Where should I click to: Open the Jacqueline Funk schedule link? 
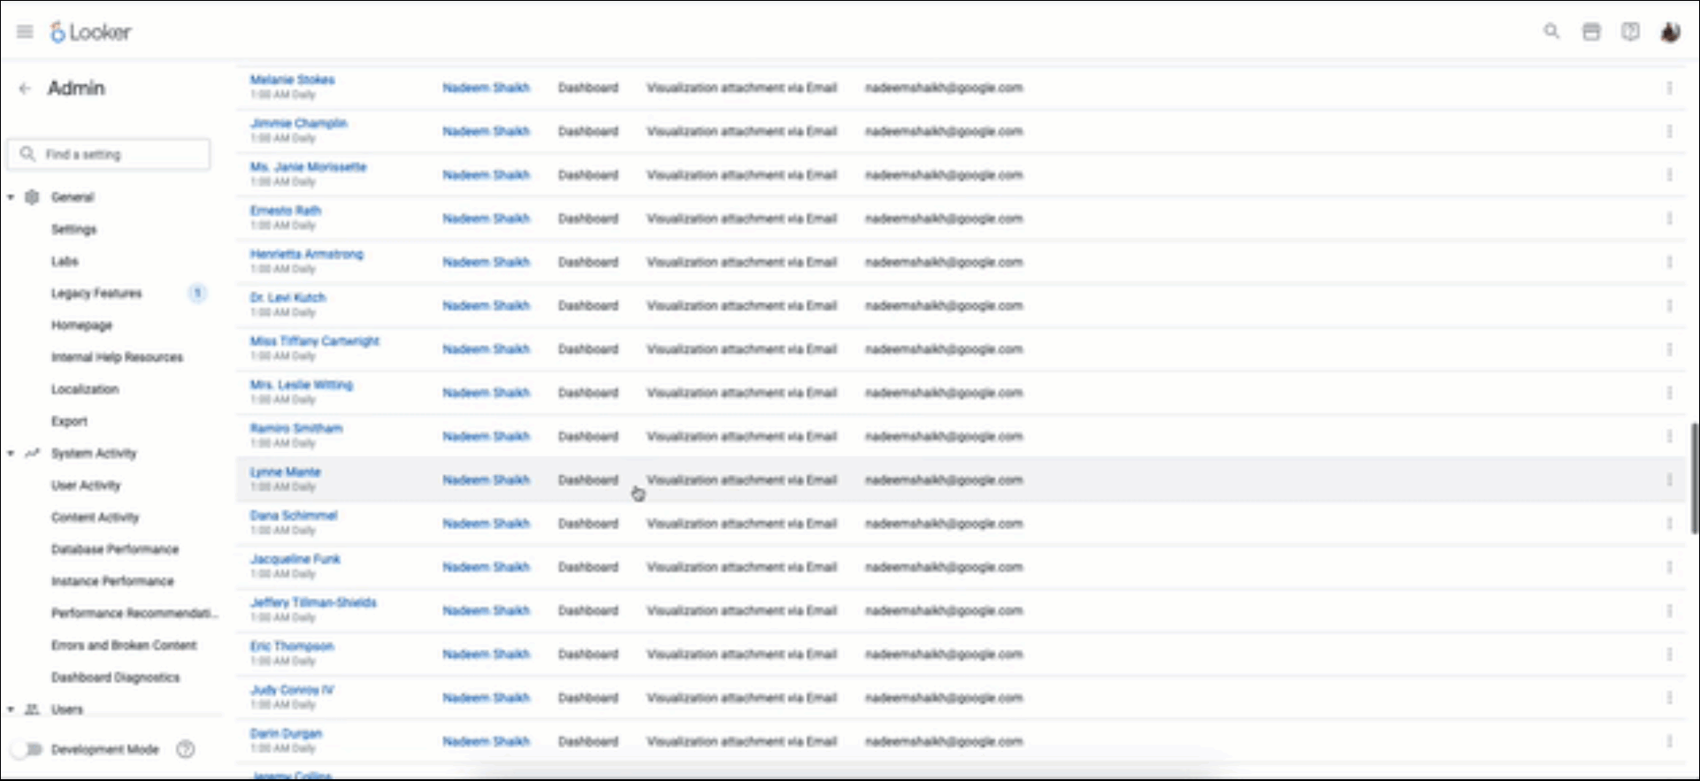(x=295, y=559)
